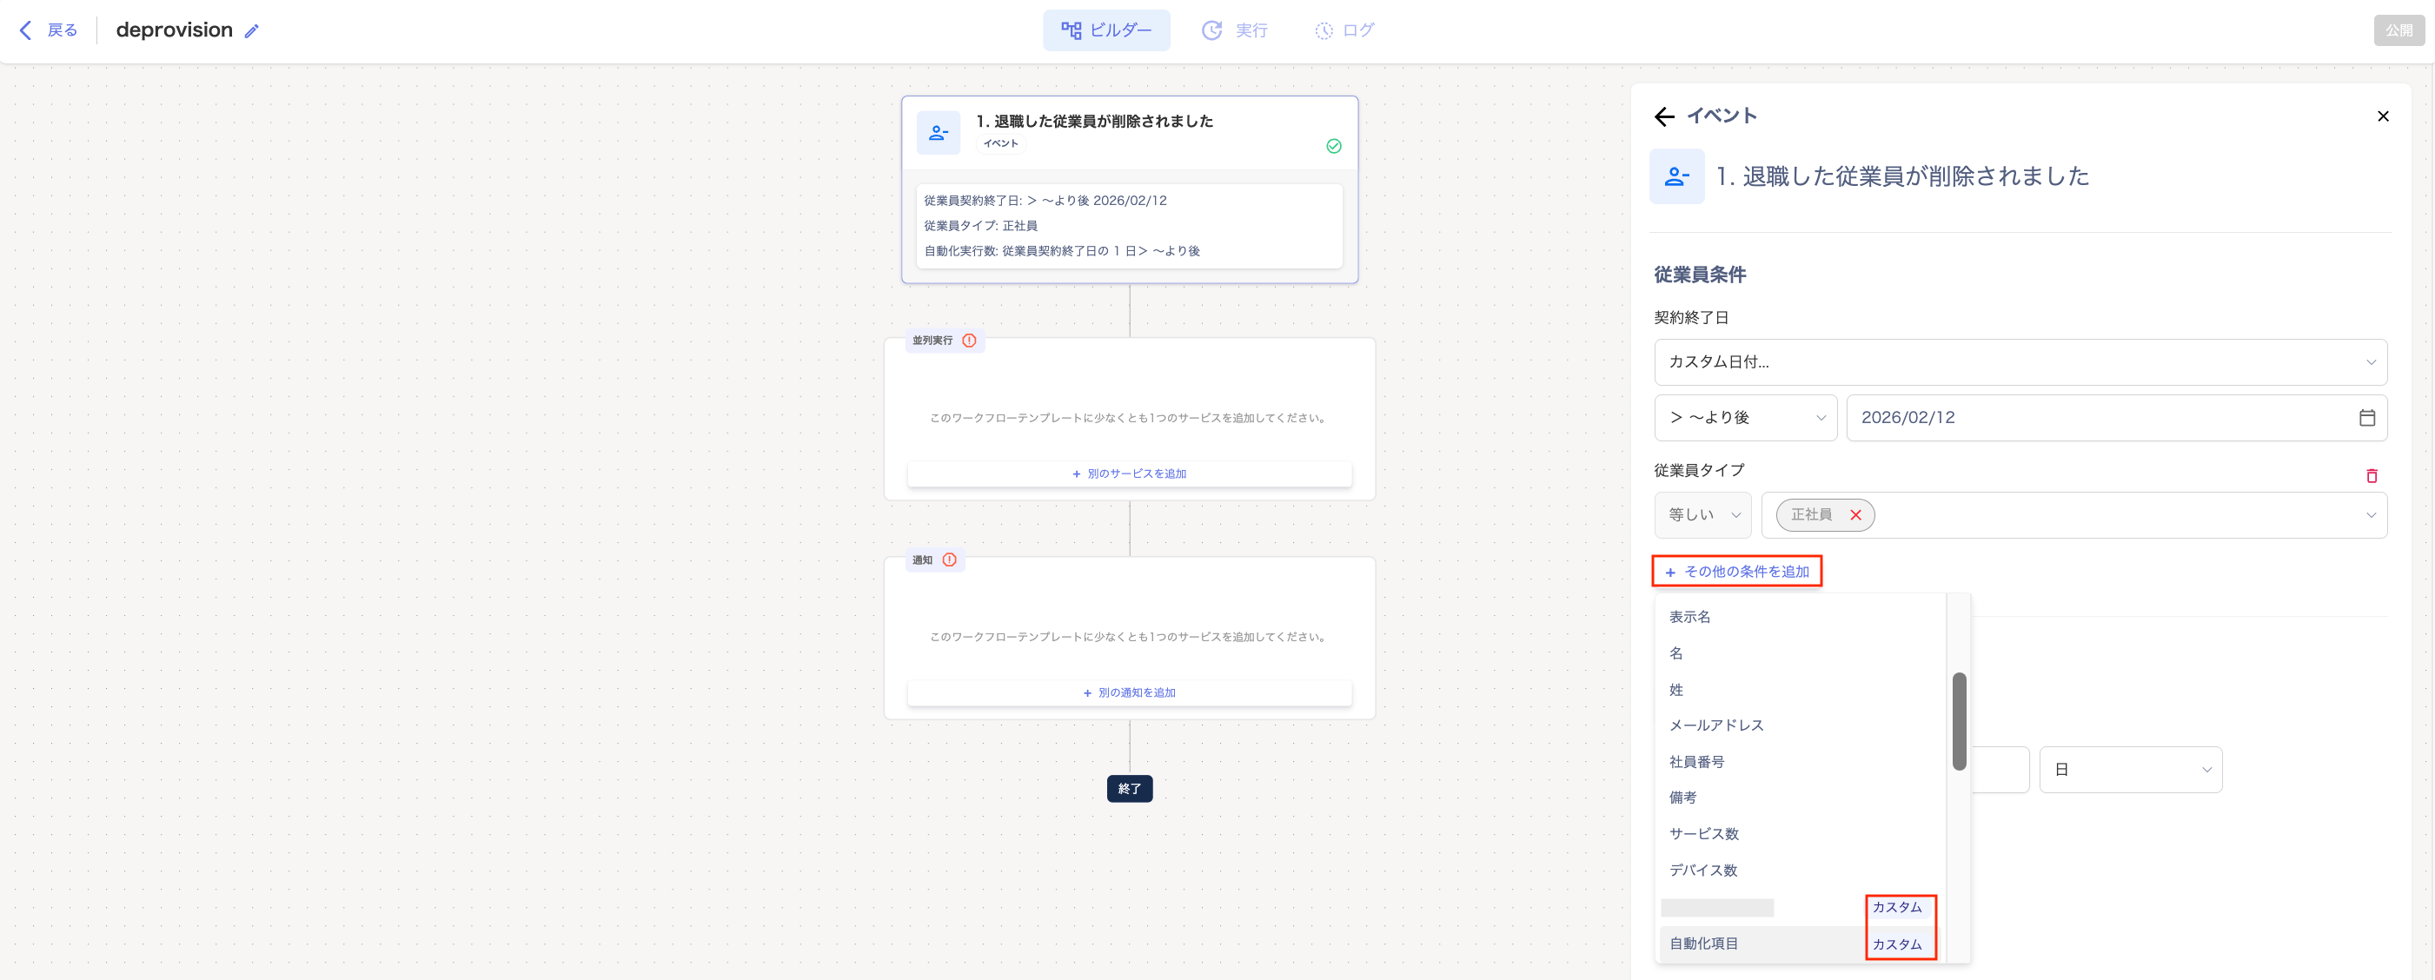Viewport: 2435px width, 980px height.
Task: Click the 従業員タイプ: 正社員 summary line
Action: pyautogui.click(x=980, y=226)
